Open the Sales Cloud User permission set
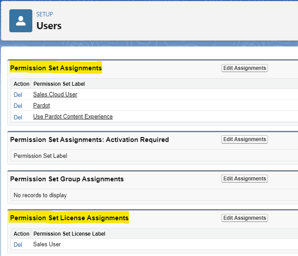The image size is (298, 256). 55,94
